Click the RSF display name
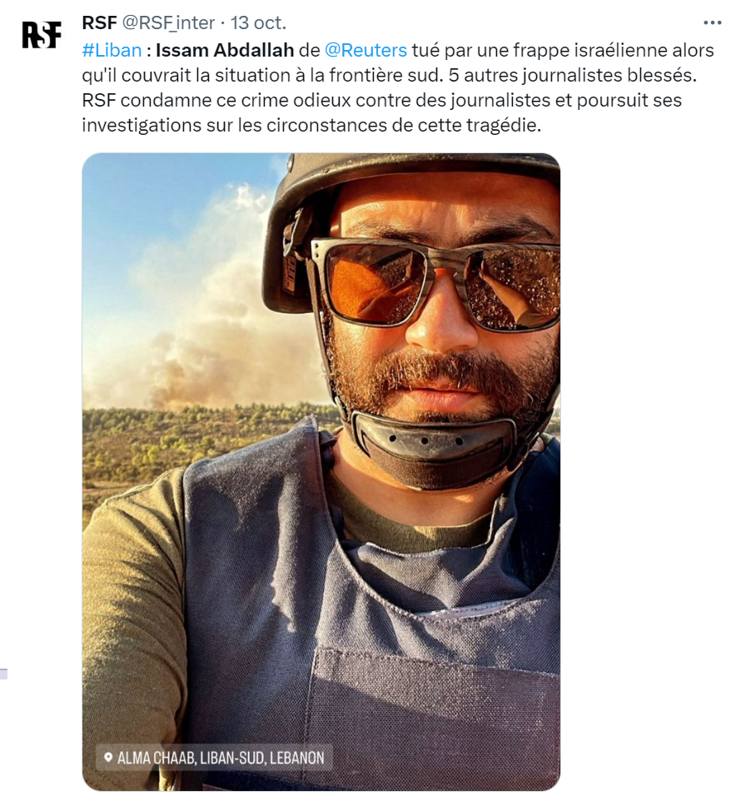The width and height of the screenshot is (736, 806). (x=99, y=22)
